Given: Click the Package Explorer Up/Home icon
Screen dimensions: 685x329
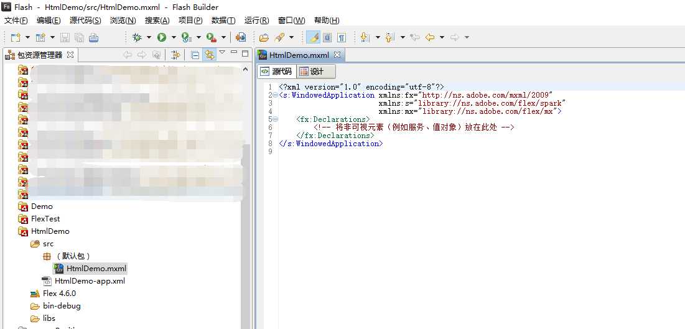Looking at the screenshot, I should pos(156,55).
